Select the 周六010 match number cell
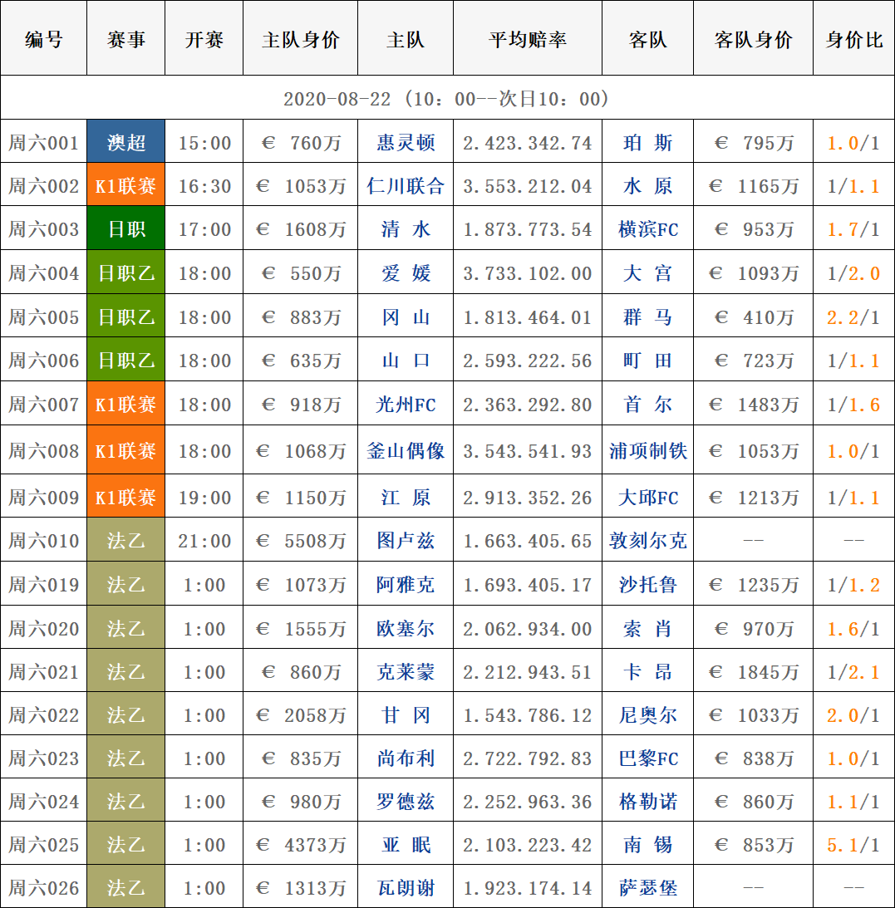 tap(44, 541)
